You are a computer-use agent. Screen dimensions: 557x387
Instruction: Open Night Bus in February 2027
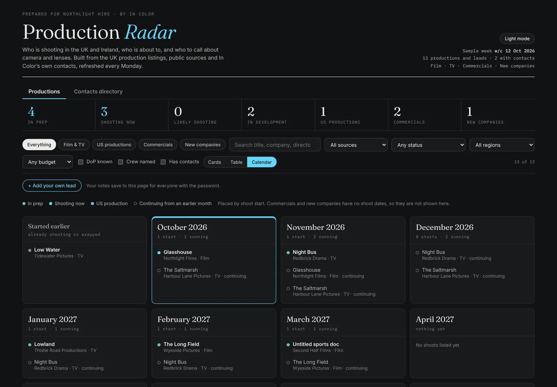[214, 365]
